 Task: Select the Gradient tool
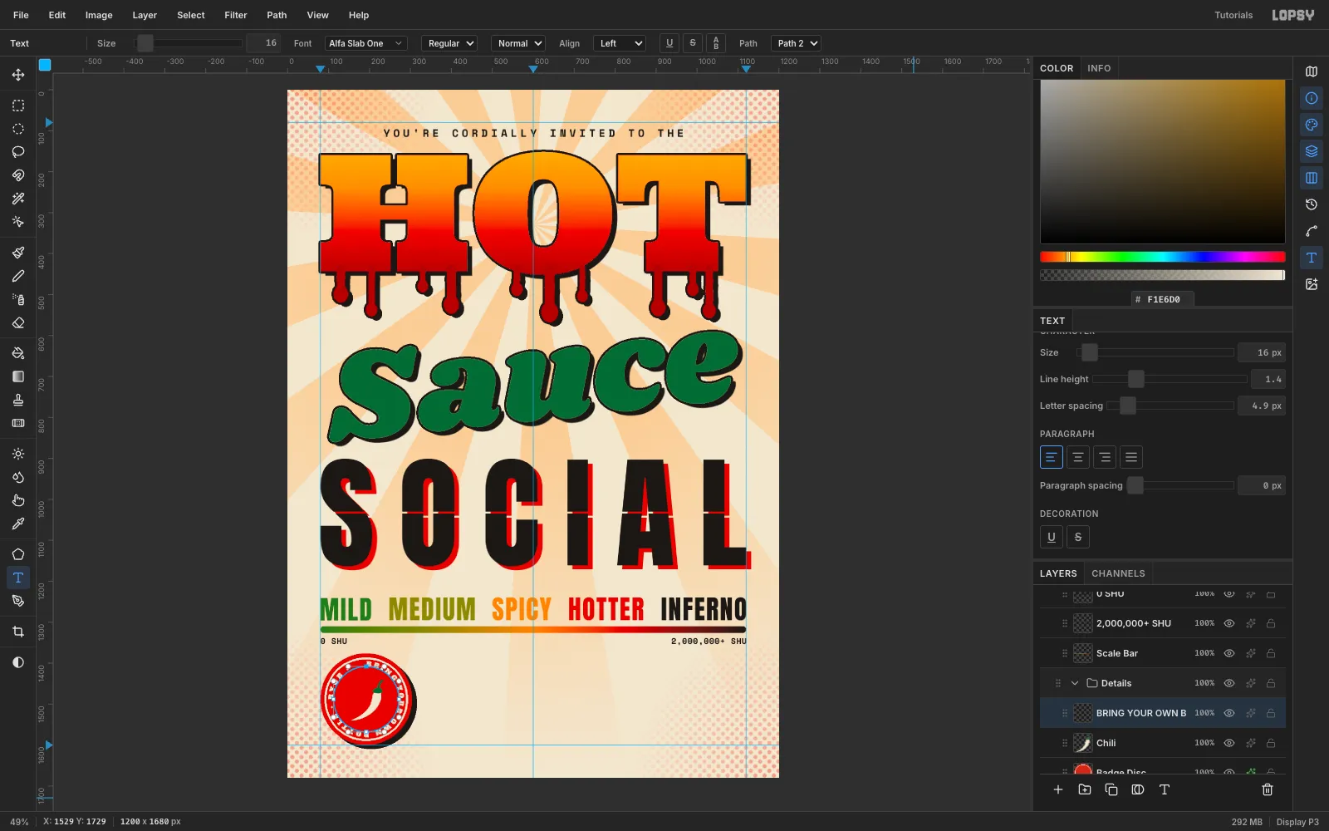[18, 376]
